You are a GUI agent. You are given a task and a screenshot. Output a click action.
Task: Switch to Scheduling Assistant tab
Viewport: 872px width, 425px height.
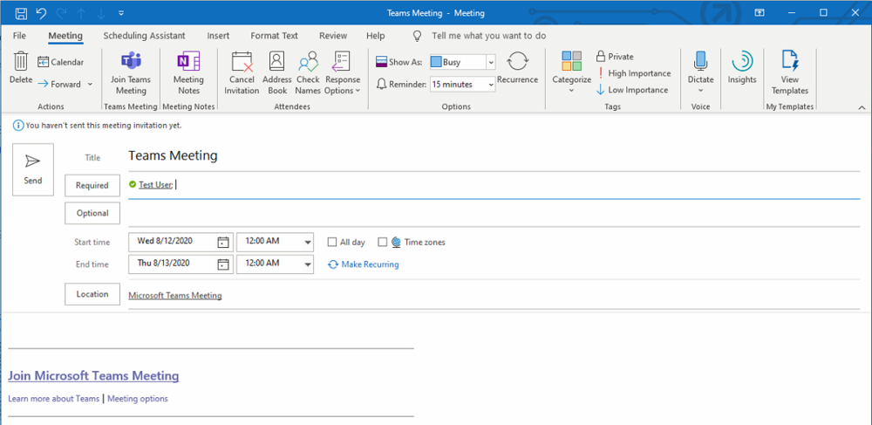coord(144,36)
